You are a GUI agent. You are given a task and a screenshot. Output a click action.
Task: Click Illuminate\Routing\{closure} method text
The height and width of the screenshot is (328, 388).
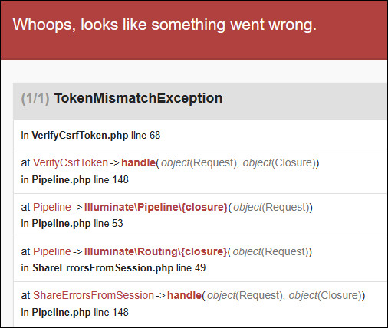coord(156,251)
